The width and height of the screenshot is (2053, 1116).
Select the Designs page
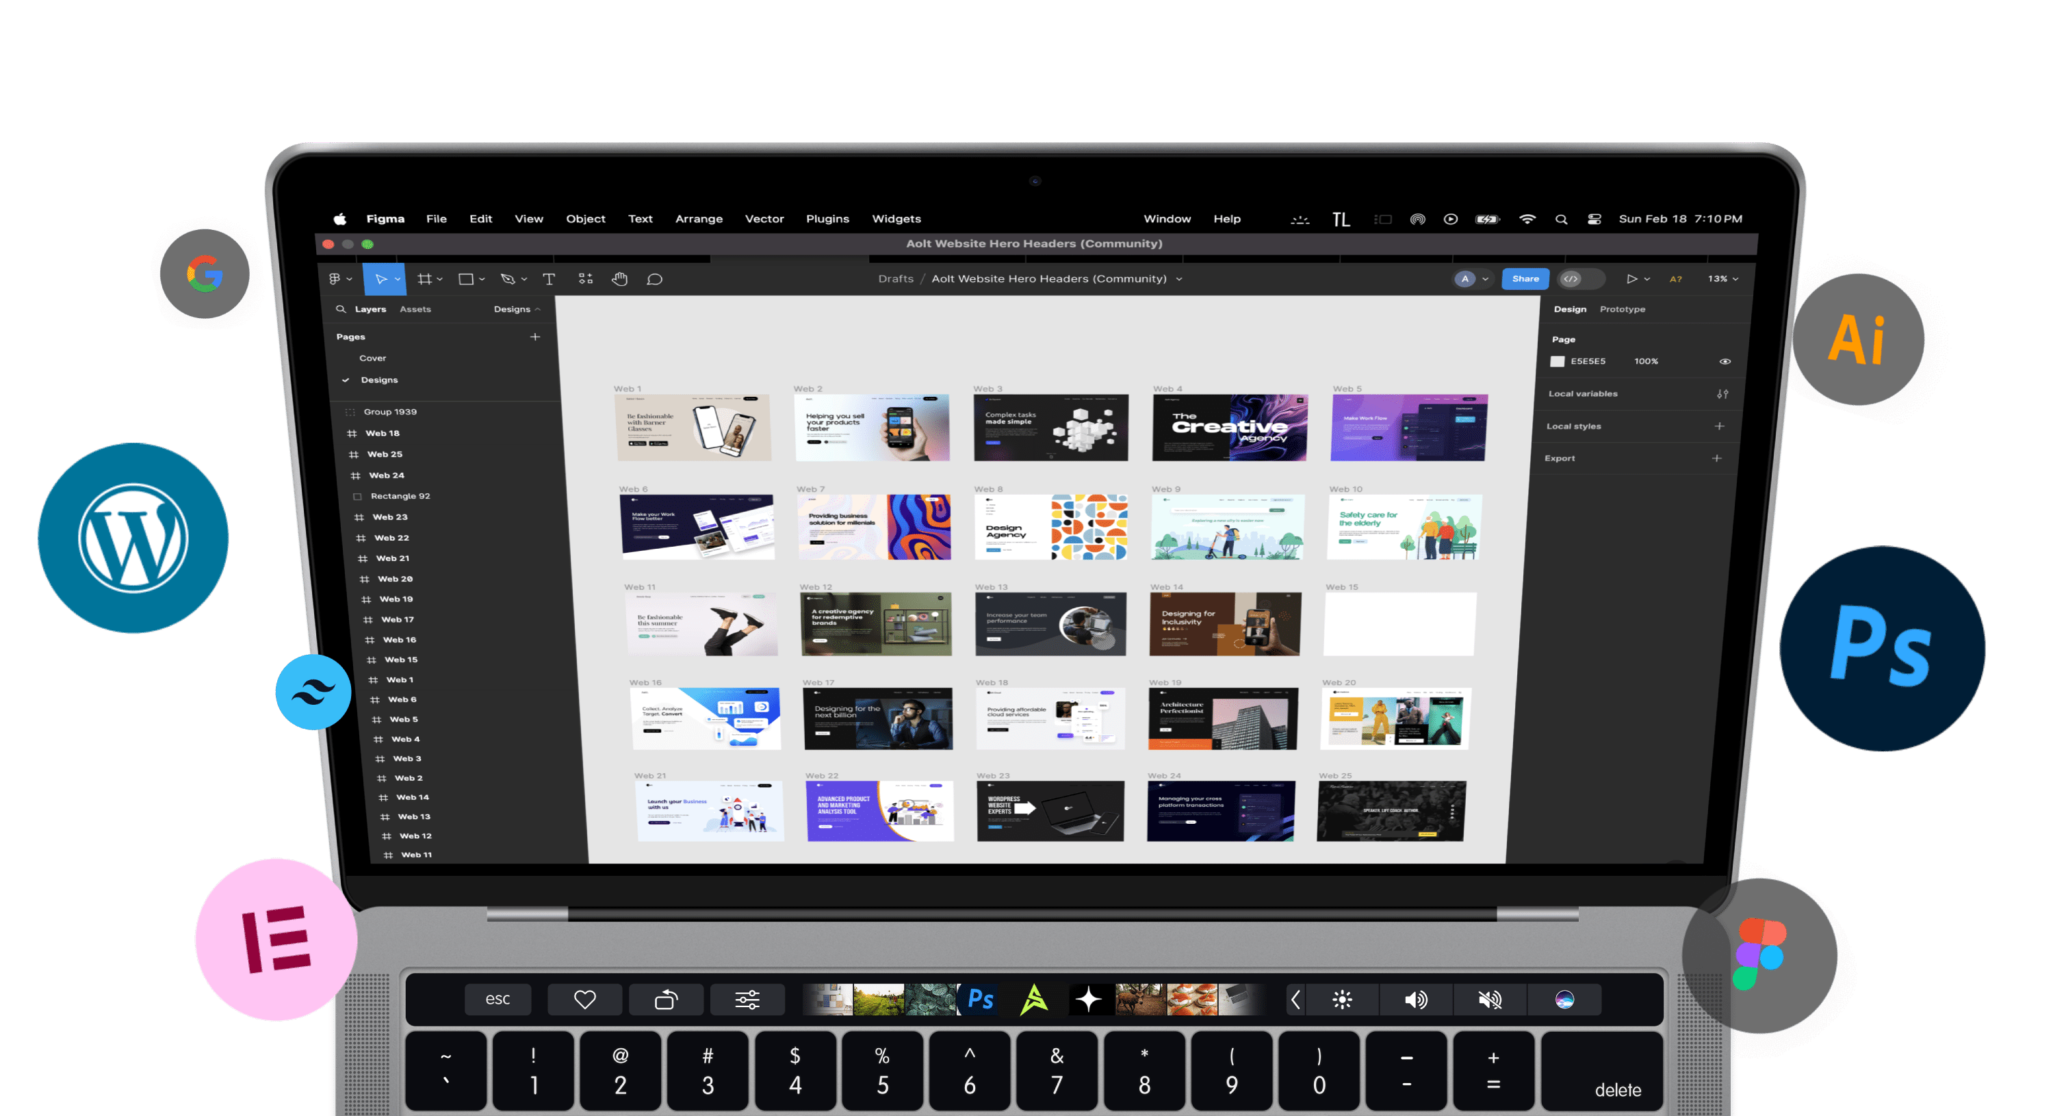[x=378, y=380]
